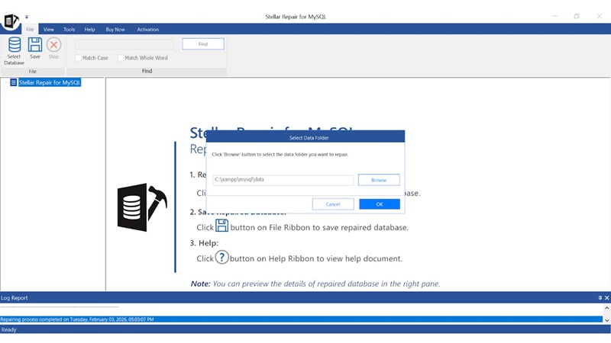Pin the Log Report panel
Screen dimensions: 611x343
click(x=600, y=298)
